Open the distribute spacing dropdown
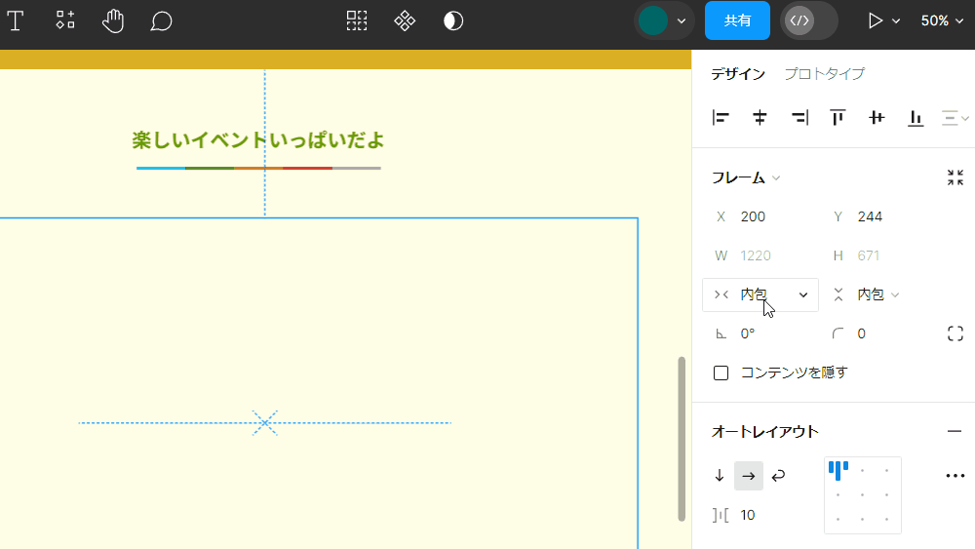The image size is (975, 549). (955, 118)
